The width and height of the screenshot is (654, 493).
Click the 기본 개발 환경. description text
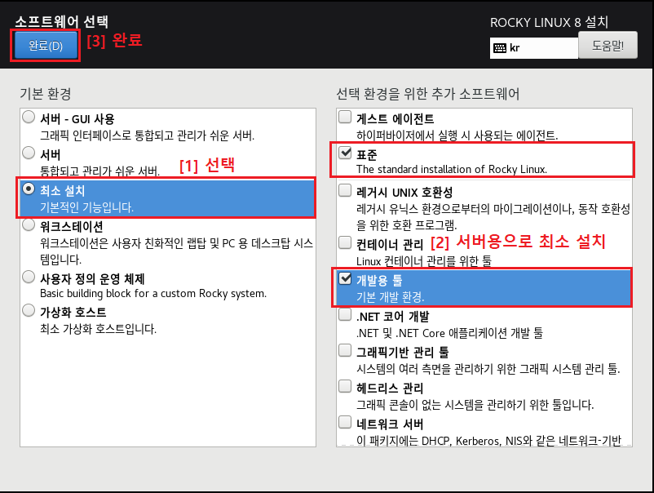[391, 297]
